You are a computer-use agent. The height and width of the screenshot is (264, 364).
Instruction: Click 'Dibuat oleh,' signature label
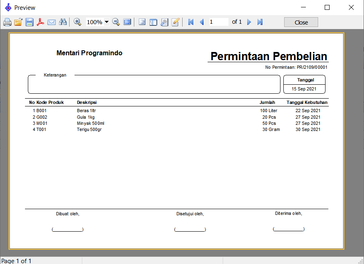[x=68, y=214]
